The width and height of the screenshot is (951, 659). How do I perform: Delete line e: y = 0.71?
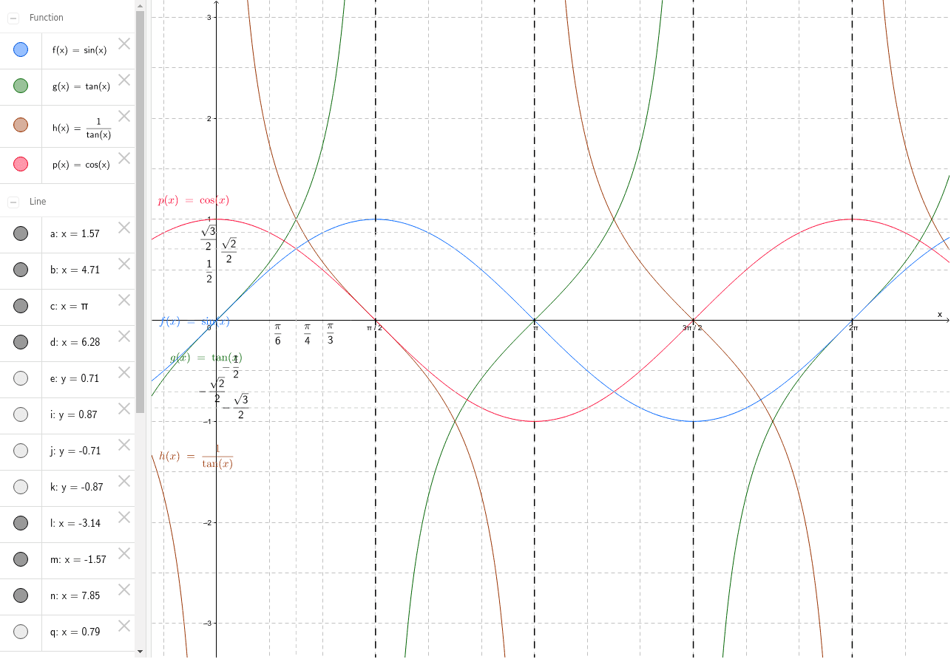(x=124, y=372)
